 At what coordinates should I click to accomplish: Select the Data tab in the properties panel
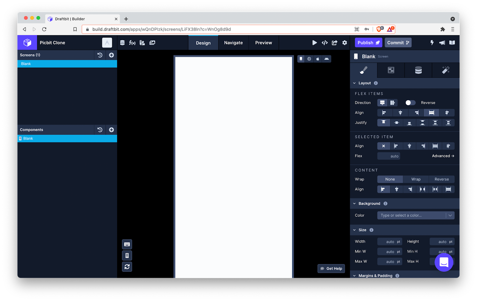coord(418,70)
